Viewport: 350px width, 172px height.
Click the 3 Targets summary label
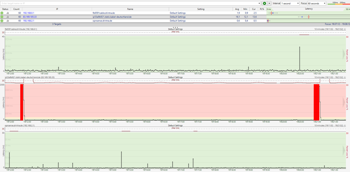[x=57, y=24]
